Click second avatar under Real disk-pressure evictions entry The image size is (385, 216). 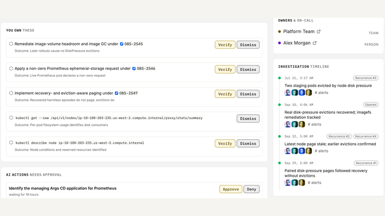295,124
